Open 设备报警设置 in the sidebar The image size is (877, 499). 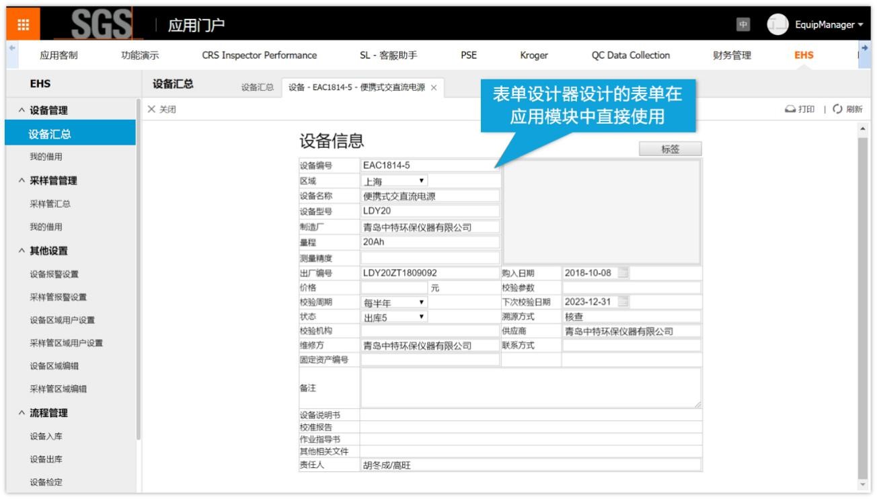pyautogui.click(x=54, y=274)
